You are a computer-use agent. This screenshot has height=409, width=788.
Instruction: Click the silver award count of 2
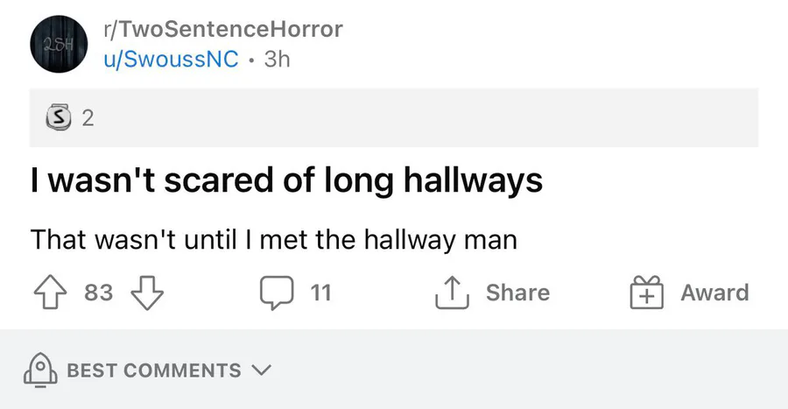[88, 119]
